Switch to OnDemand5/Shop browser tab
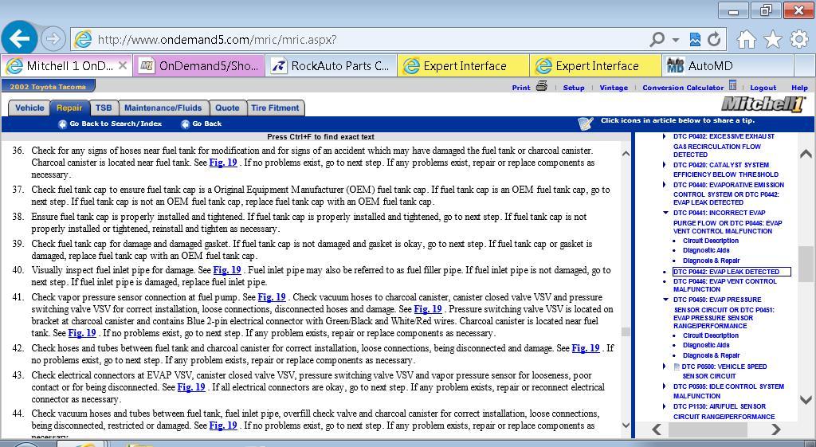816x447 pixels. click(x=198, y=66)
